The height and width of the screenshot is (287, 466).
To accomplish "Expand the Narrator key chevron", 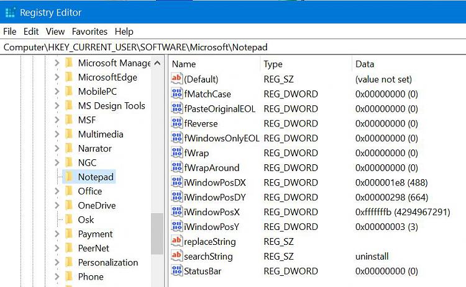I will click(x=57, y=148).
